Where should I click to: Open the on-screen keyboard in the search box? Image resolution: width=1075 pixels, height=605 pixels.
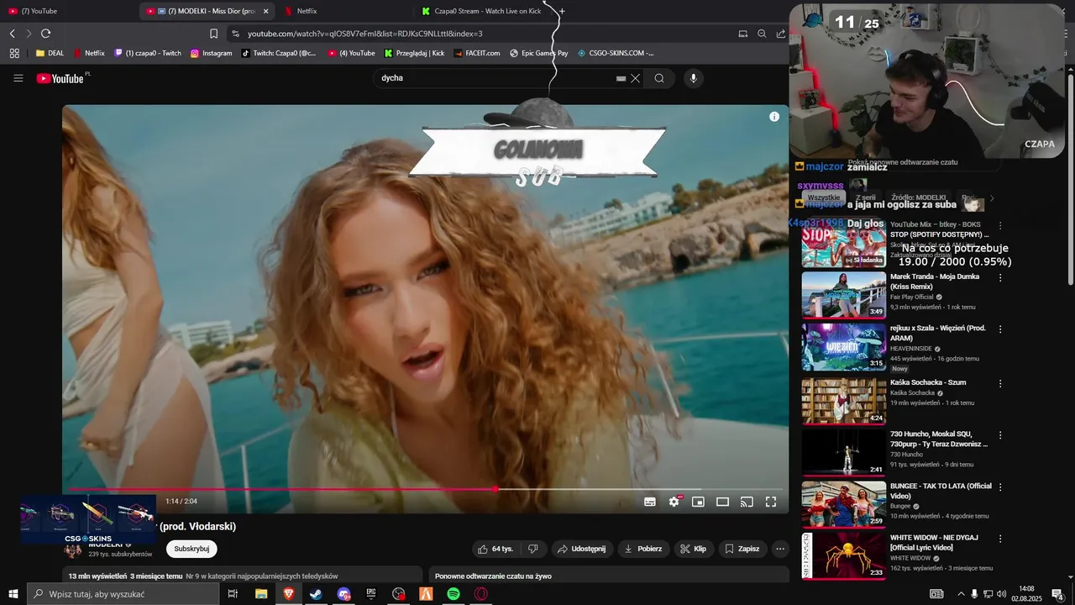click(621, 78)
